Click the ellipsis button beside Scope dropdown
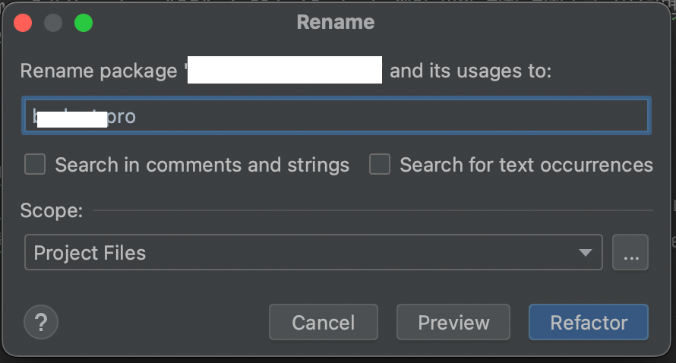Screen dimensions: 676x363 click(630, 253)
